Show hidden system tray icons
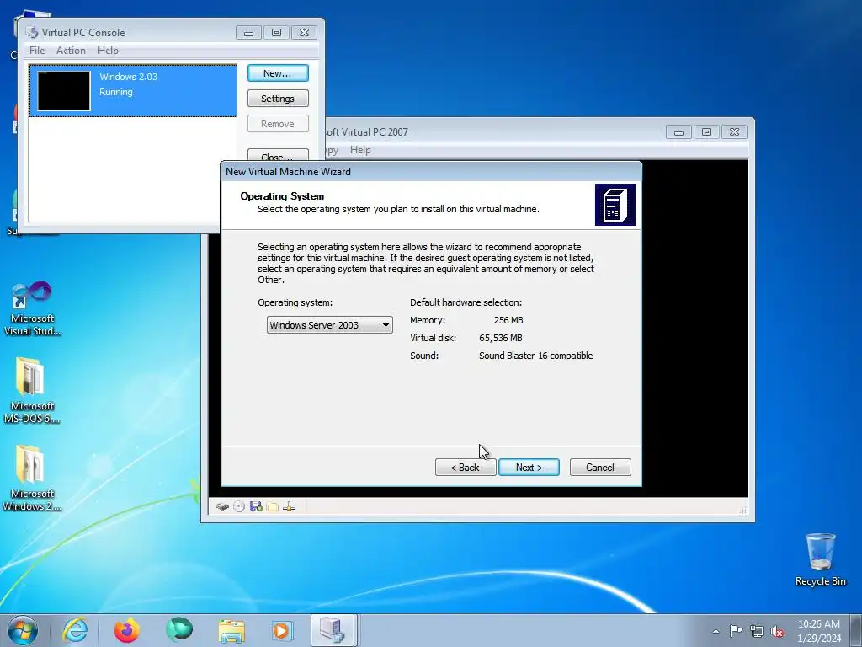 click(716, 631)
